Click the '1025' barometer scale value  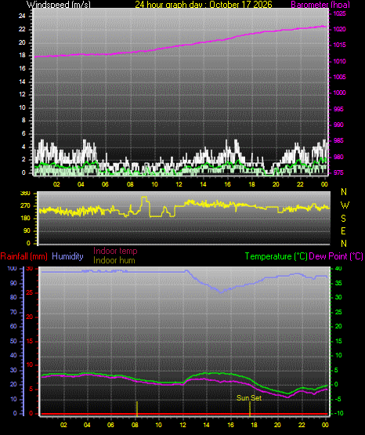point(339,13)
